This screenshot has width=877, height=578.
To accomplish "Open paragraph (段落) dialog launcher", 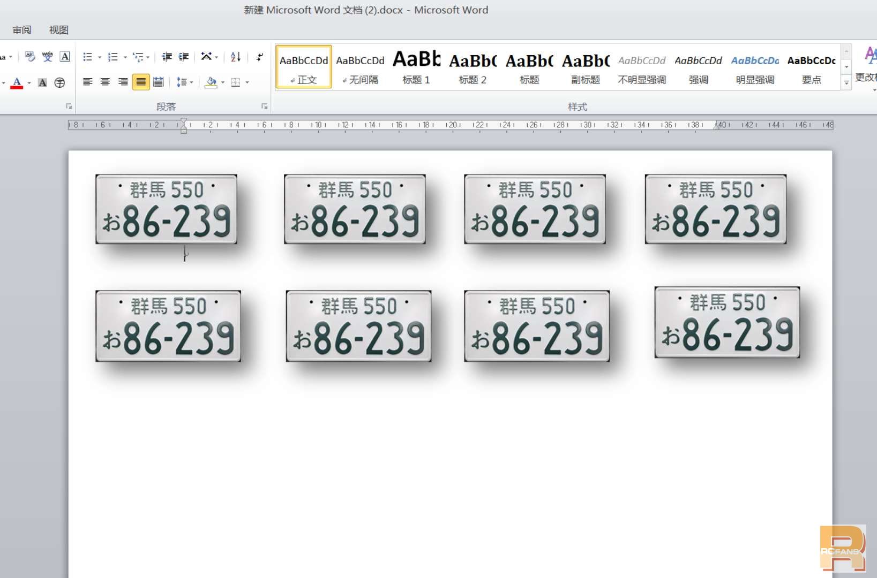I will click(264, 107).
